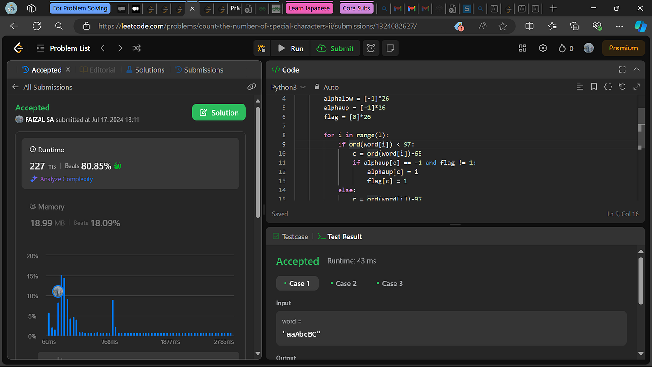Click the shuffle random problem icon
Image resolution: width=652 pixels, height=367 pixels.
[136, 48]
